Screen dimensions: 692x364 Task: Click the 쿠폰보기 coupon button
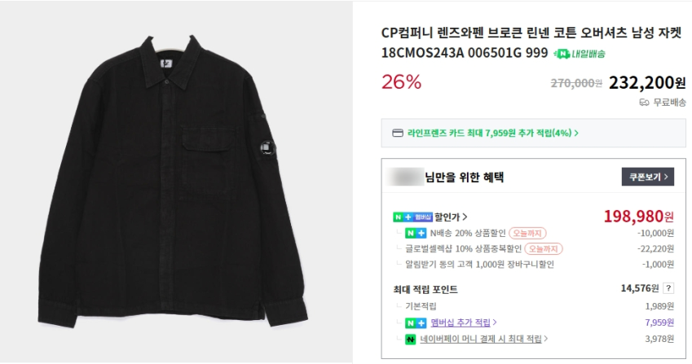pyautogui.click(x=647, y=177)
